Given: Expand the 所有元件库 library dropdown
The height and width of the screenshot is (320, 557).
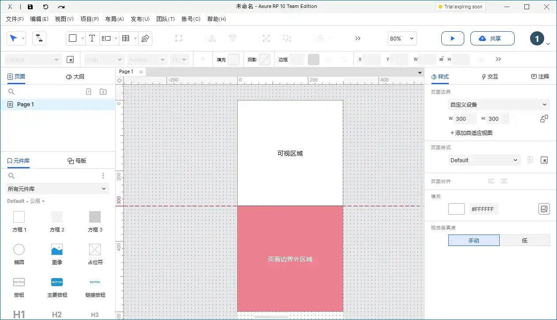Looking at the screenshot, I should pos(57,189).
